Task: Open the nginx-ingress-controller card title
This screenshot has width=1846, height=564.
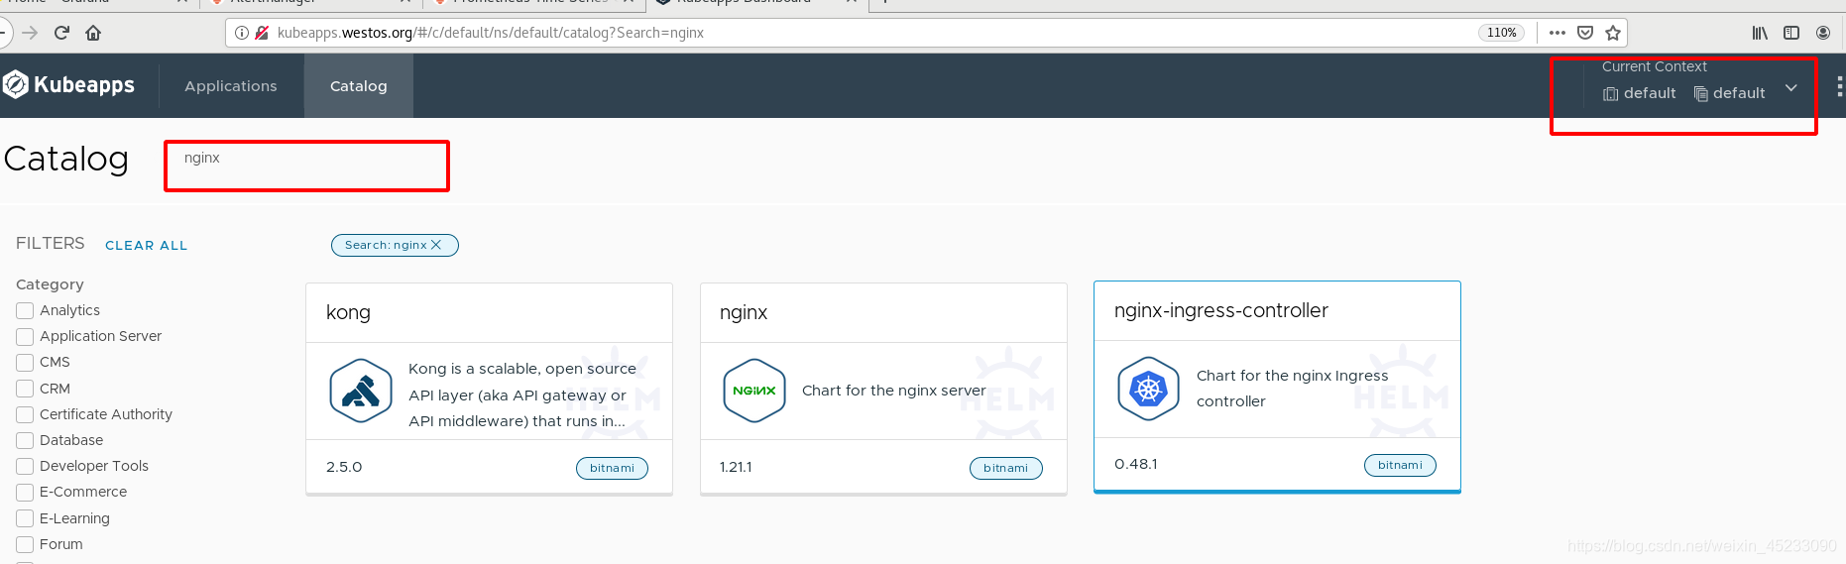Action: click(1221, 311)
